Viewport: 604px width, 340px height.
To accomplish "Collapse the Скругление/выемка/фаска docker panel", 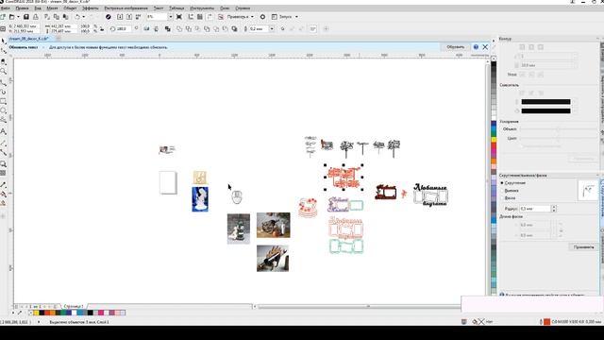I will tap(597, 176).
